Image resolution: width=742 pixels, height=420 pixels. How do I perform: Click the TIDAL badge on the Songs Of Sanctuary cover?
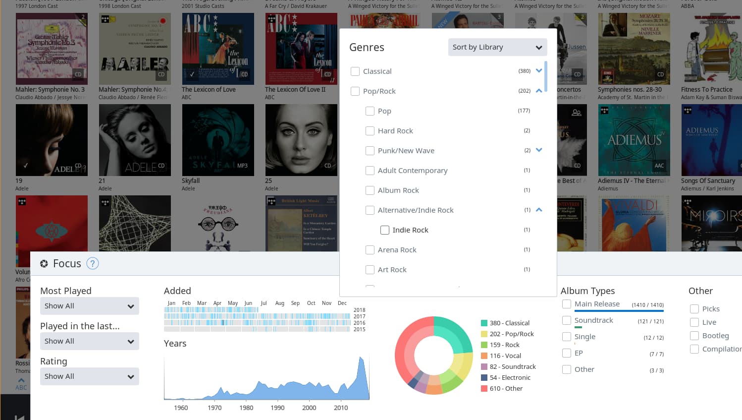[x=688, y=110]
